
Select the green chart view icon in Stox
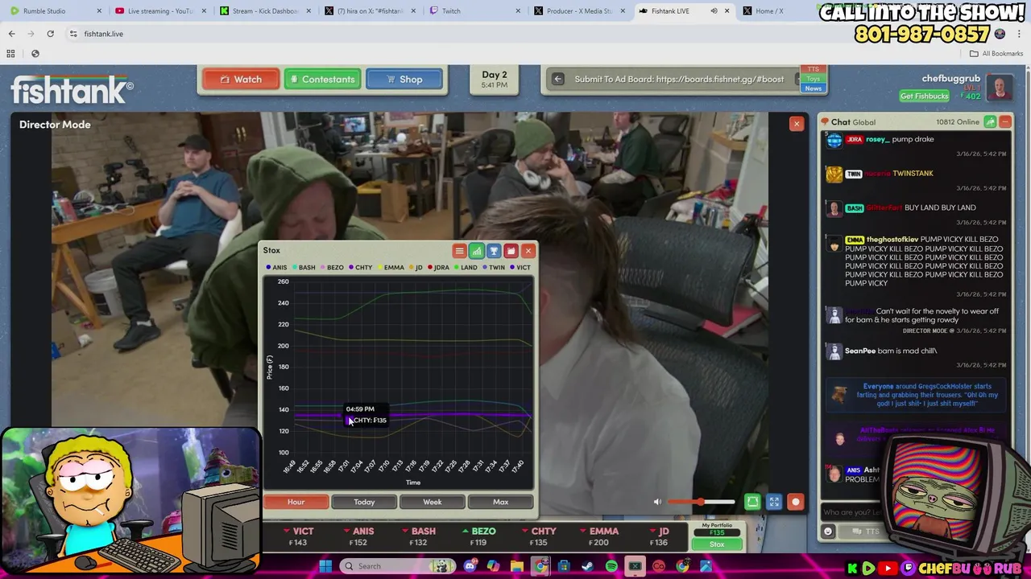(477, 251)
